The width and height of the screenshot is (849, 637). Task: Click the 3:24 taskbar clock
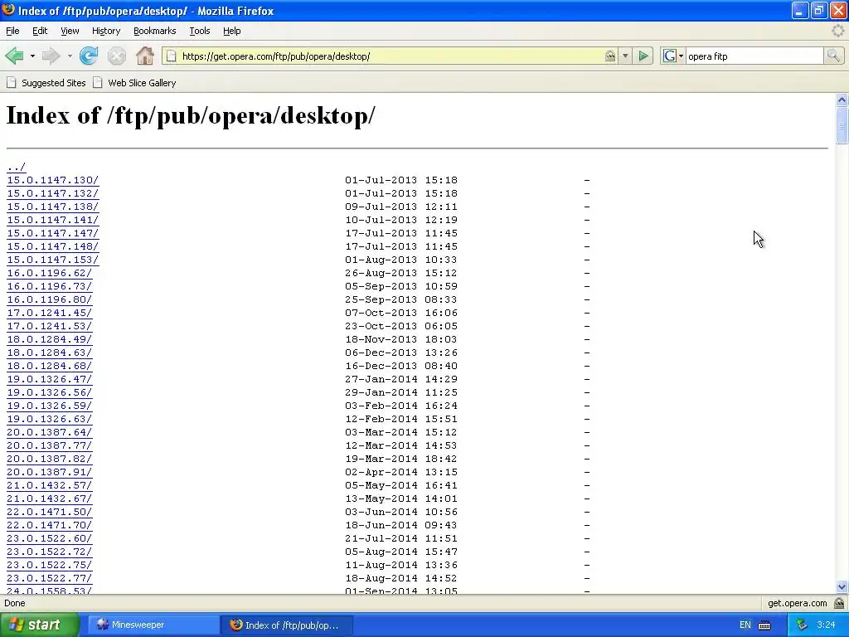click(x=826, y=625)
